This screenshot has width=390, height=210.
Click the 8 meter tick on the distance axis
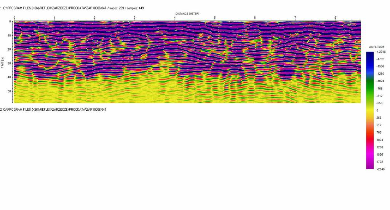335,18
